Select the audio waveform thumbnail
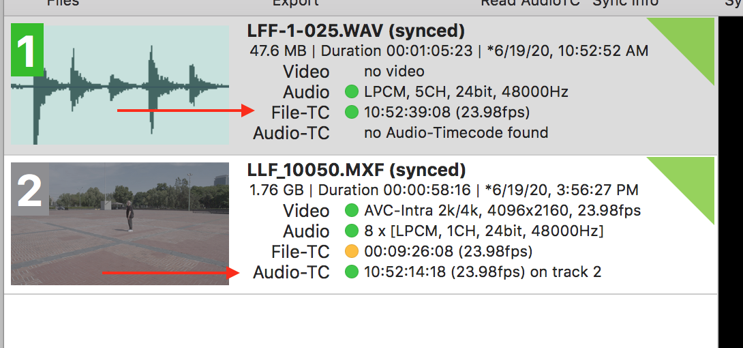 tap(120, 85)
